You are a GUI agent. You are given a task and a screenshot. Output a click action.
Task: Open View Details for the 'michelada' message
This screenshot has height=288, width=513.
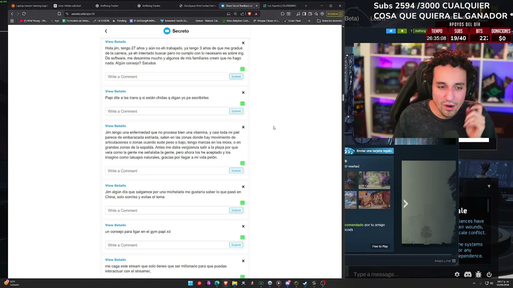click(x=115, y=186)
